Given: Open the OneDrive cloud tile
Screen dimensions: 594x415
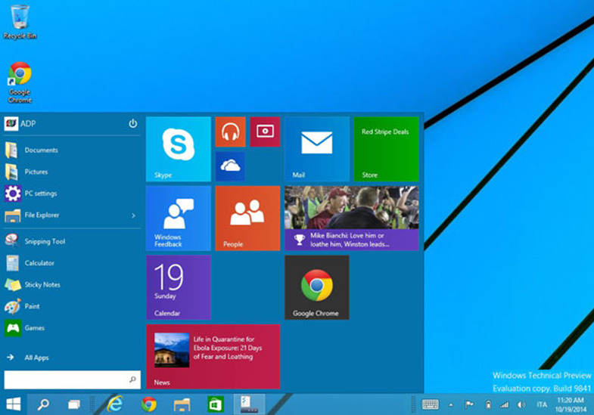Looking at the screenshot, I should coord(230,166).
